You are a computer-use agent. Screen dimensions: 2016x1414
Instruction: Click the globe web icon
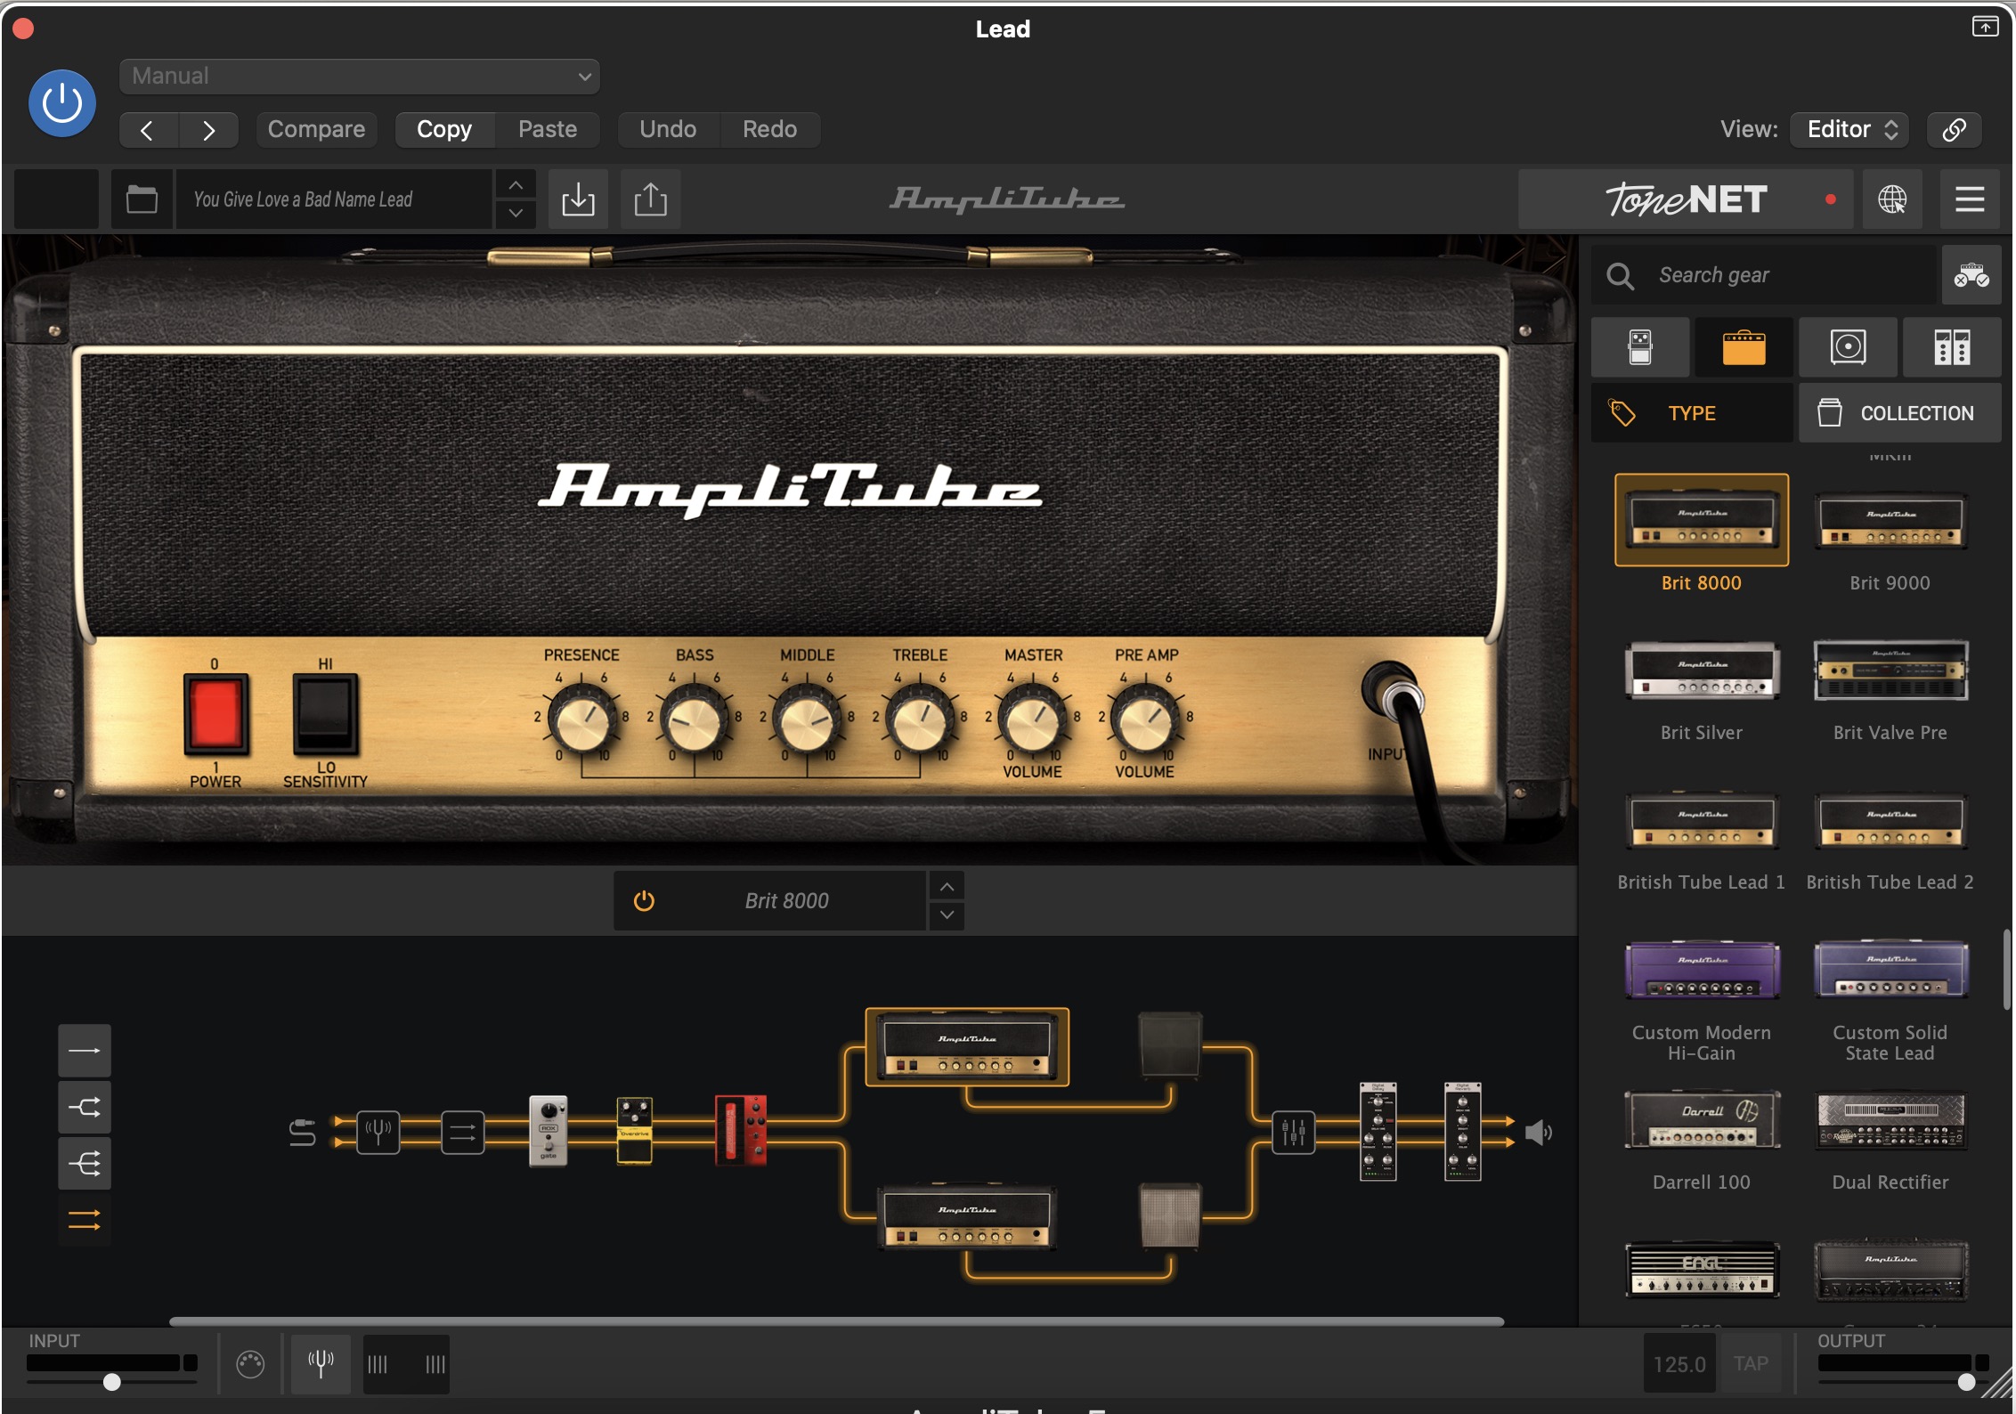(x=1891, y=199)
